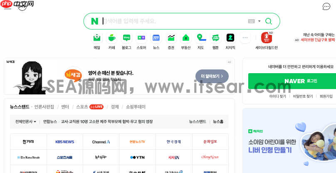Open the 메일 mail icon
This screenshot has height=173, width=336.
[97, 38]
